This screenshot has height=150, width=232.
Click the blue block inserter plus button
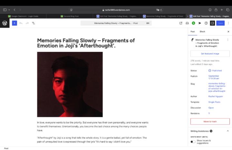(x=15, y=23)
